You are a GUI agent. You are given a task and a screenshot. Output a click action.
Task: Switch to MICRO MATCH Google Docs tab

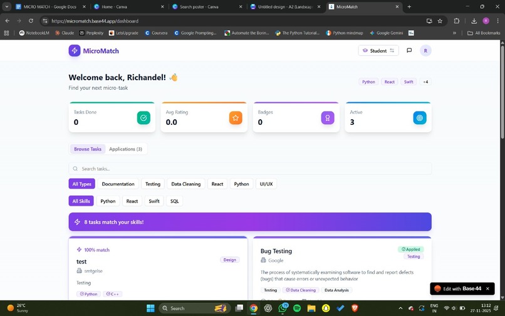tap(51, 6)
